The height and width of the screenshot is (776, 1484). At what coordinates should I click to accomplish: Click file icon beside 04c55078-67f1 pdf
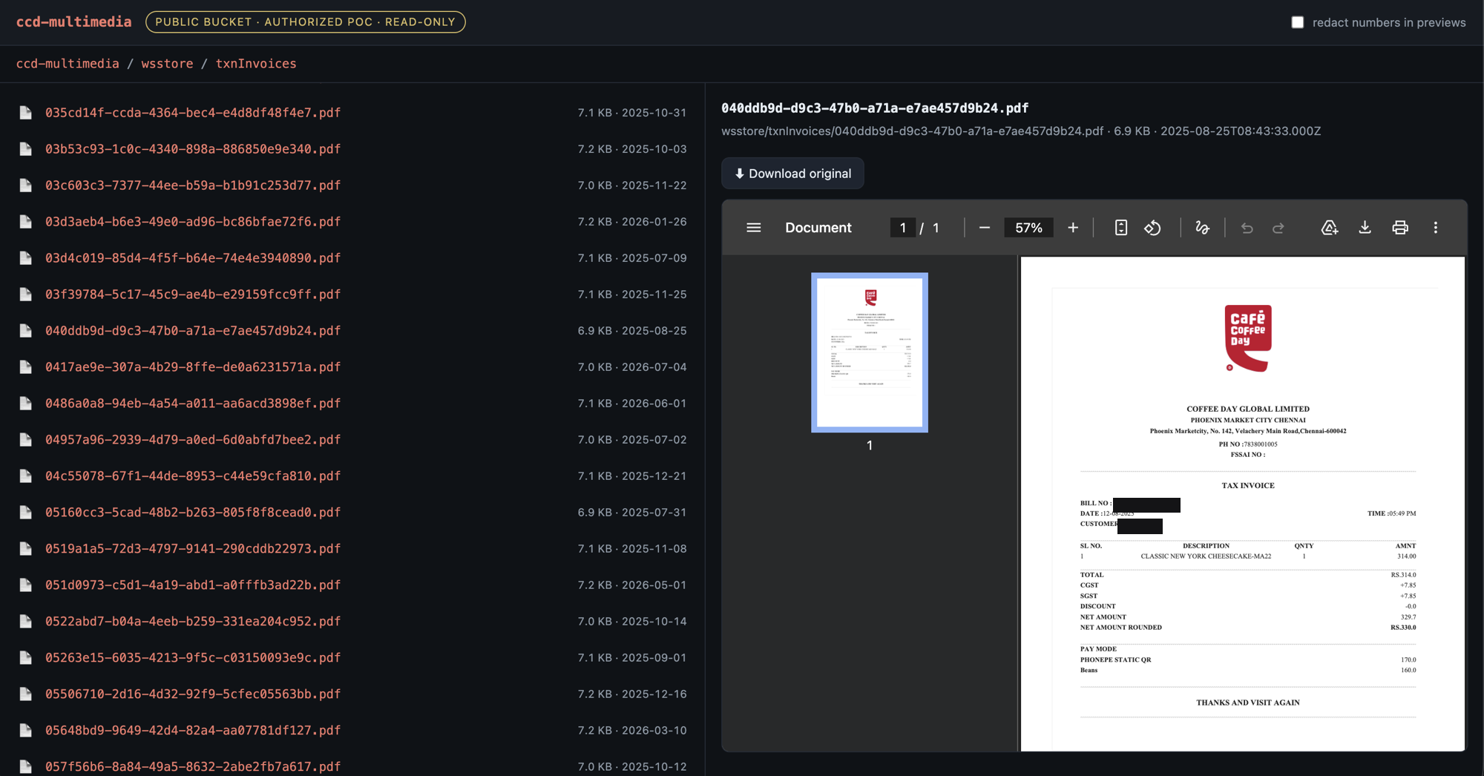25,476
